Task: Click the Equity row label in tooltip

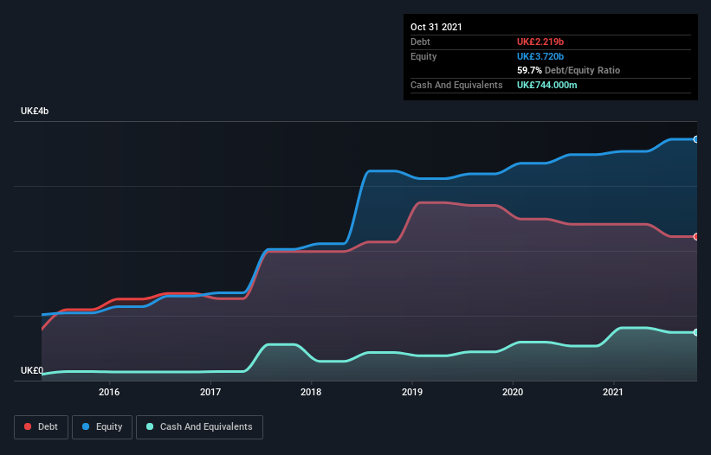Action: point(423,56)
